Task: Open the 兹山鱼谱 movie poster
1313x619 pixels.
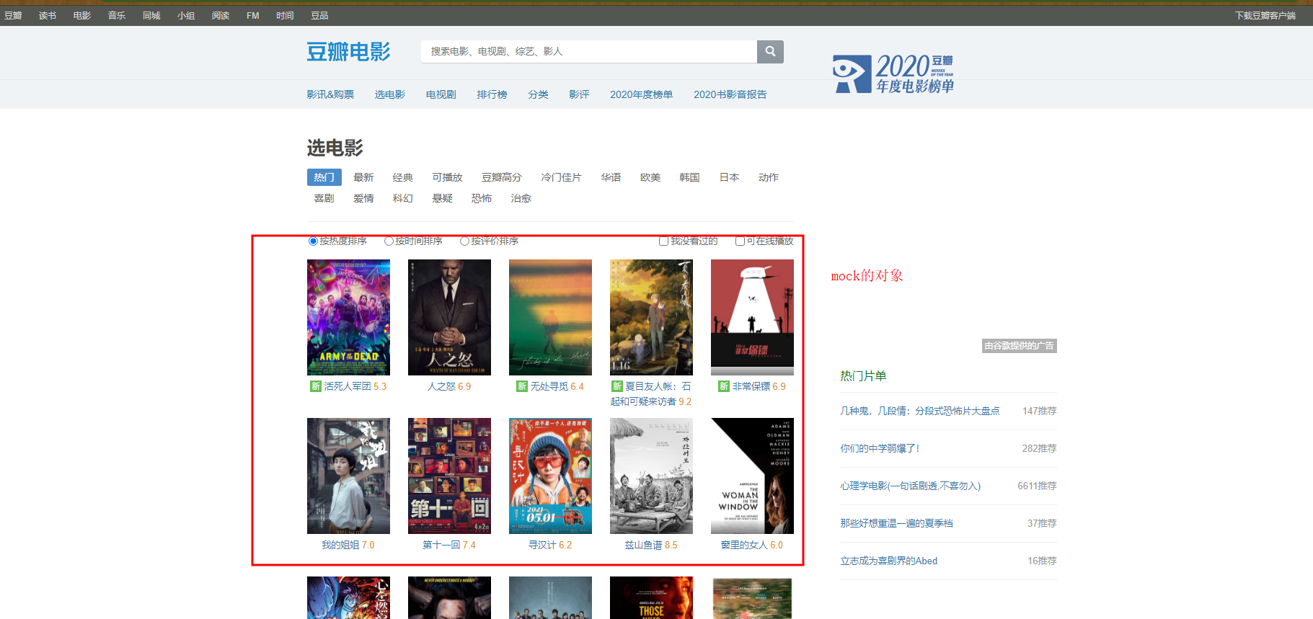Action: (651, 476)
